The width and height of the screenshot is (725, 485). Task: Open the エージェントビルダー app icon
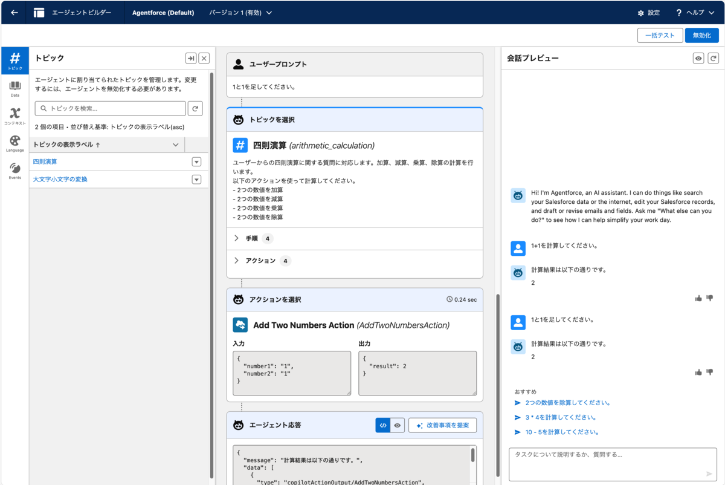39,12
